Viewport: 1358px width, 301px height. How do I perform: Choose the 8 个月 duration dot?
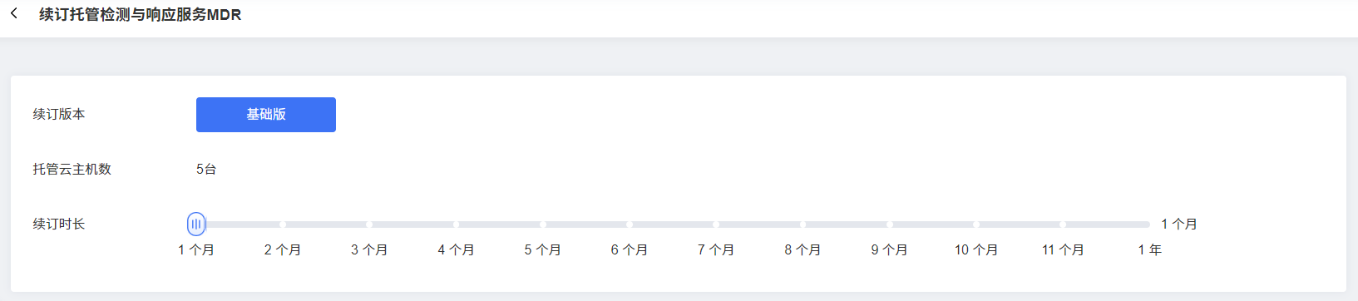(x=802, y=225)
